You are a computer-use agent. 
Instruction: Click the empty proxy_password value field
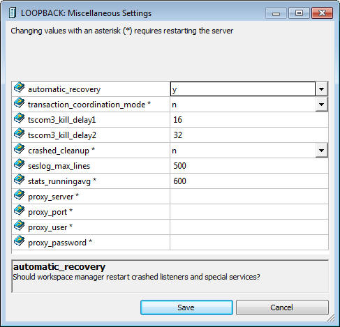tap(249, 243)
